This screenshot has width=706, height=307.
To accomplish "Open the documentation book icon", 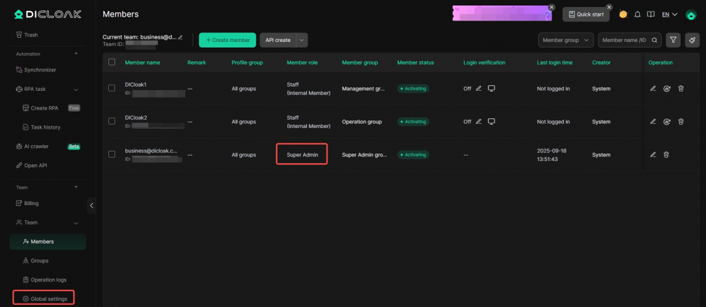I will (650, 14).
